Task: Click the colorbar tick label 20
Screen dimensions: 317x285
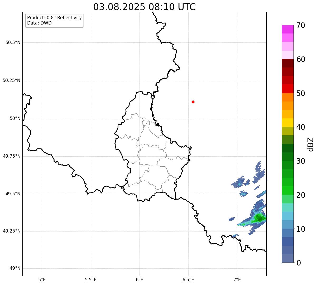Action: point(301,195)
